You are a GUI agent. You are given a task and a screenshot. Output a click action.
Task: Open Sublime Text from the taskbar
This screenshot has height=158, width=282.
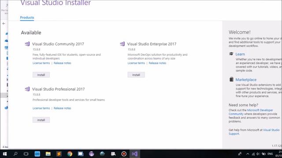pos(59,154)
